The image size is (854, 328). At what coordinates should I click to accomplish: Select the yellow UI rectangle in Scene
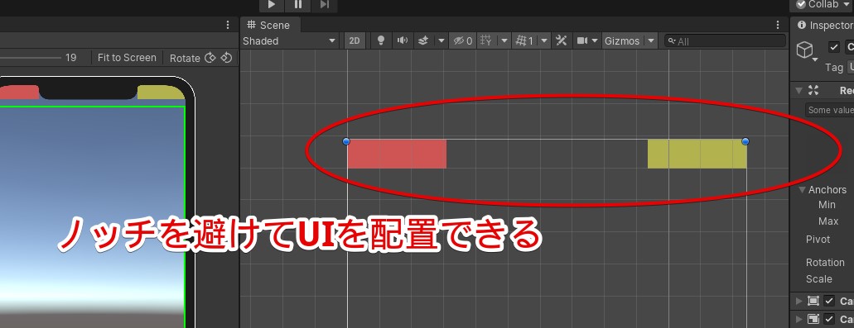click(x=697, y=154)
